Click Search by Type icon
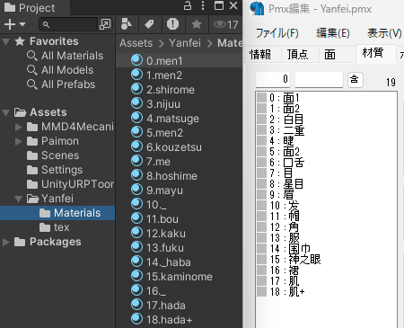 click(x=127, y=24)
